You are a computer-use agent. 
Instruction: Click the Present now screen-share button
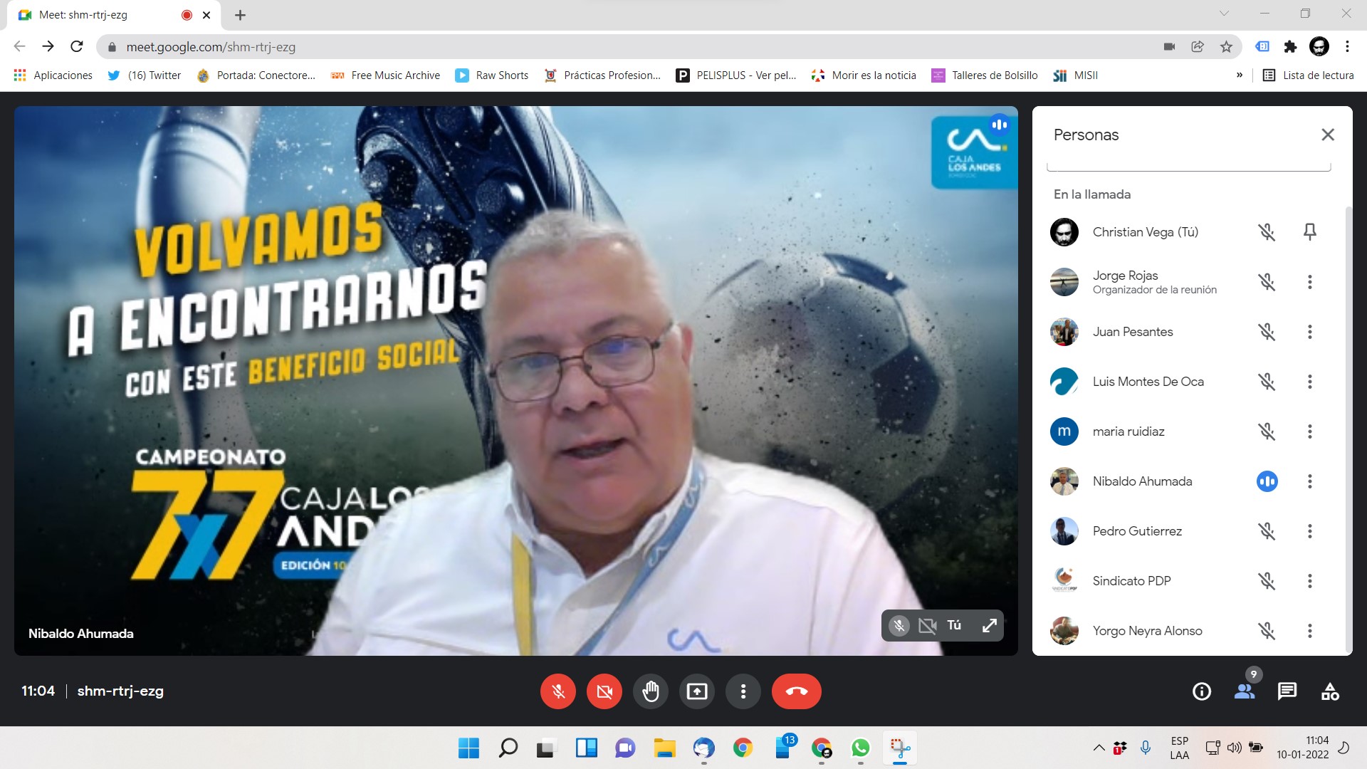pos(696,691)
